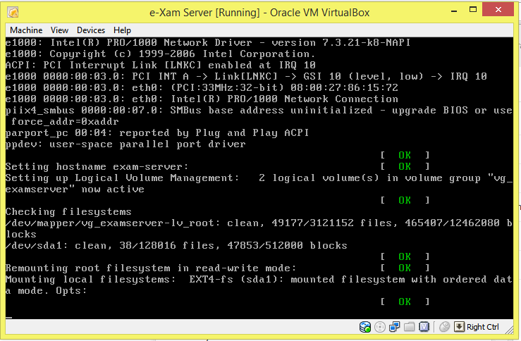Close the e-Xam Server VM window
Screen dimensions: 521x341
pyautogui.click(x=498, y=10)
